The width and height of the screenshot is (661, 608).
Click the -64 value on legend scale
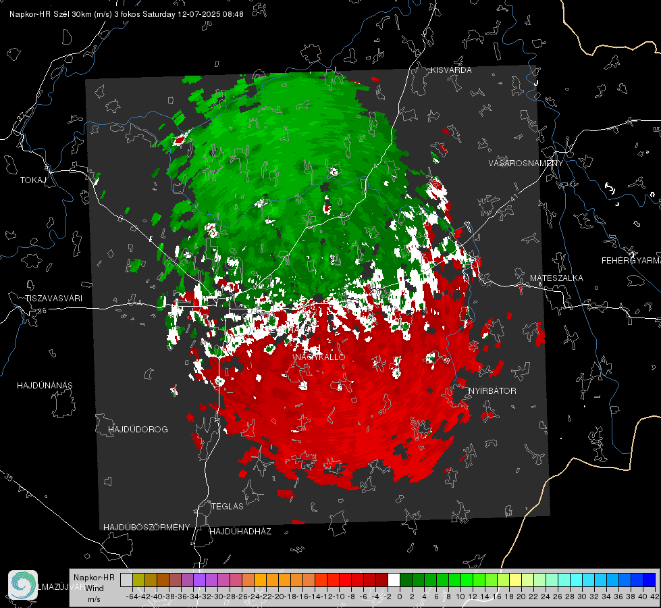[132, 597]
